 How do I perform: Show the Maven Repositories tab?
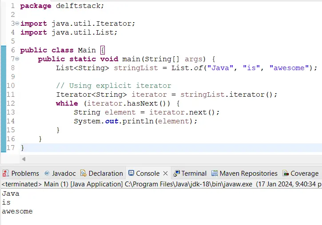(248, 174)
